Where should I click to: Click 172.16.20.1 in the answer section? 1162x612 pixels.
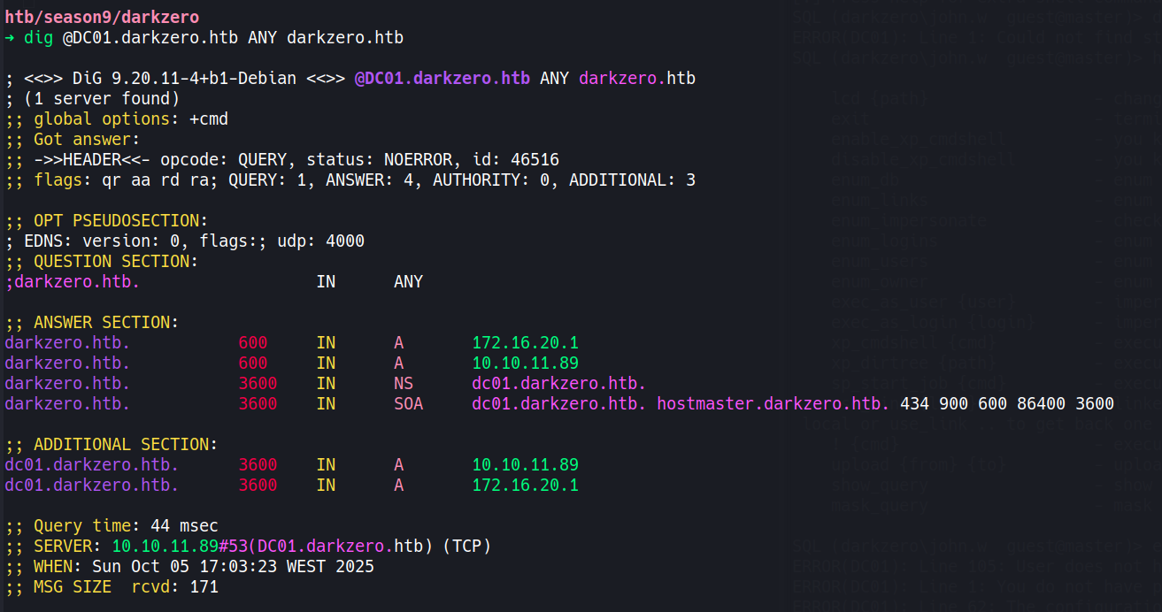525,343
